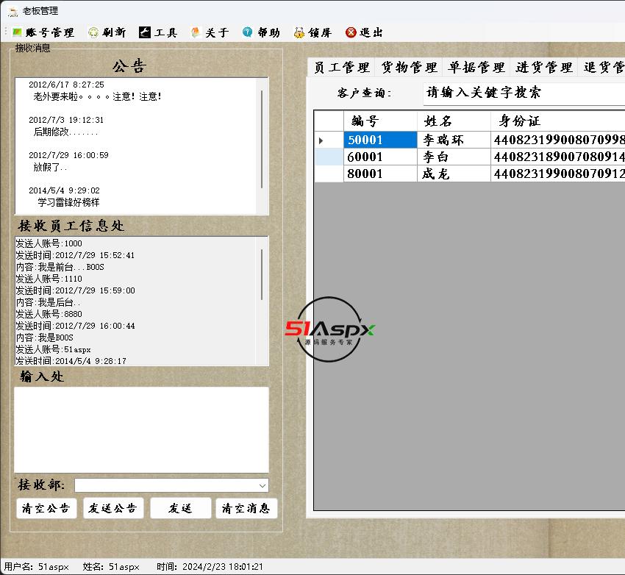The width and height of the screenshot is (625, 575).
Task: Click the message line 发送人账号:8880
Action: 49,314
